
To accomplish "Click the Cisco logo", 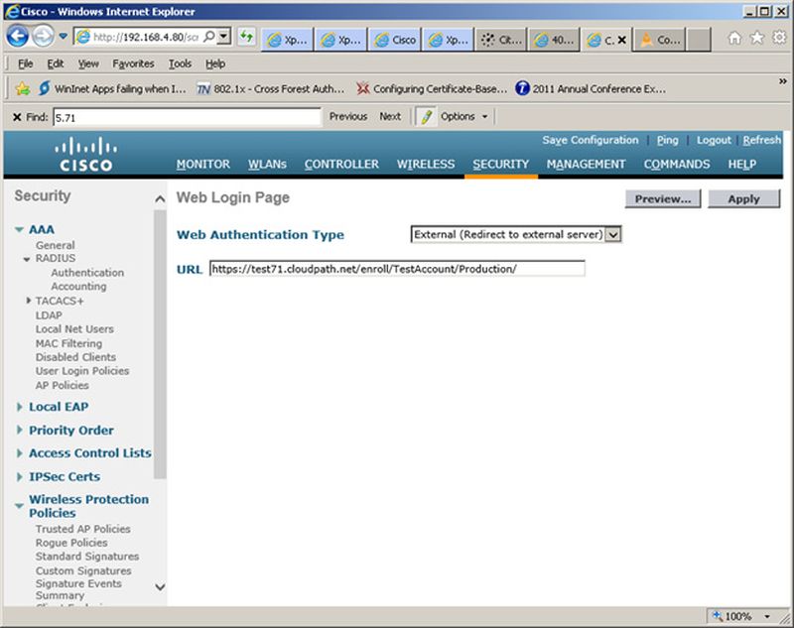I will tap(85, 155).
